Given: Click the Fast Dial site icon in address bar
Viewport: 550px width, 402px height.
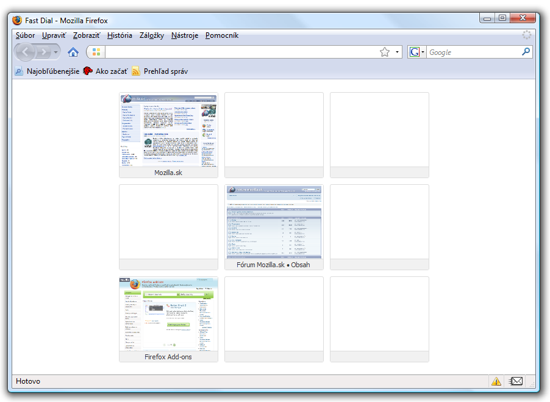Looking at the screenshot, I should point(96,52).
